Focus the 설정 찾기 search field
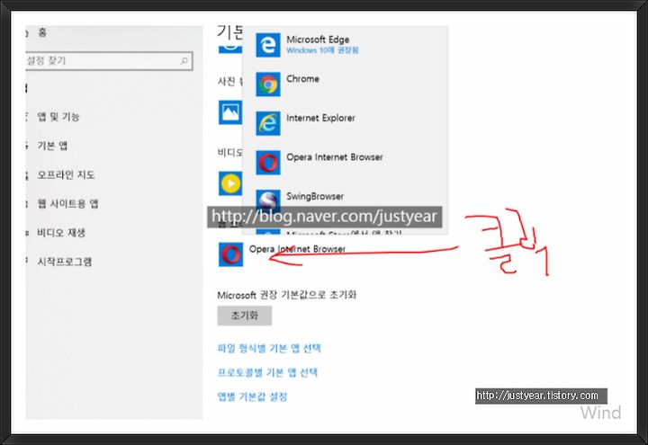Screen dimensions: 648x445 (109, 61)
